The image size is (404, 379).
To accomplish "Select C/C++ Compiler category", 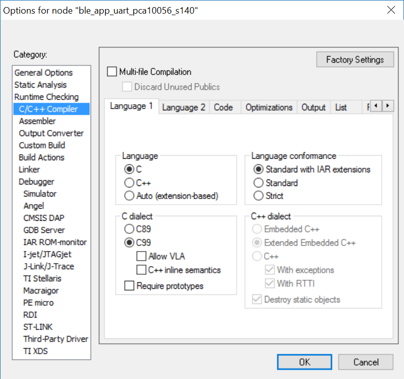I will coord(51,109).
